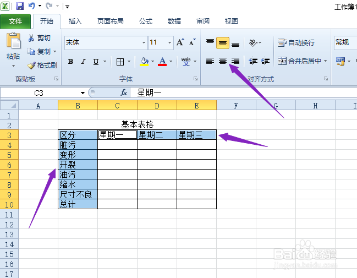Viewport: 357px width, 278px height.
Task: Toggle Align Text Right
Action: pyautogui.click(x=235, y=61)
